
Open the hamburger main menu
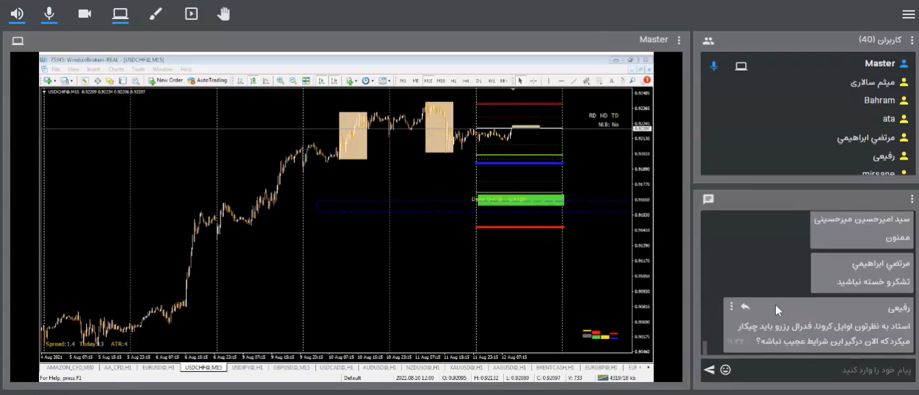(x=908, y=14)
